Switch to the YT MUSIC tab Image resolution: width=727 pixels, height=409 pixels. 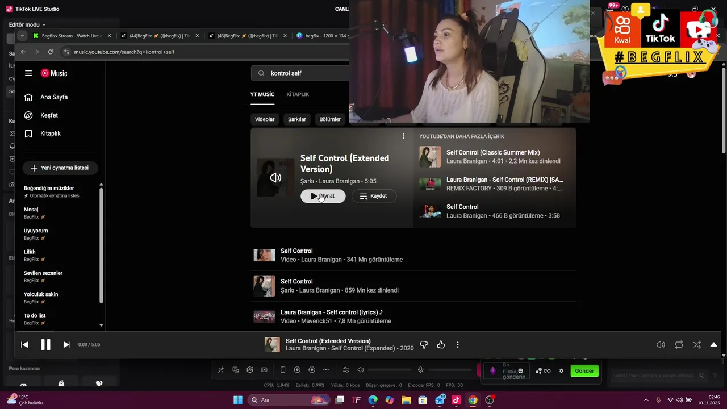pos(262,94)
